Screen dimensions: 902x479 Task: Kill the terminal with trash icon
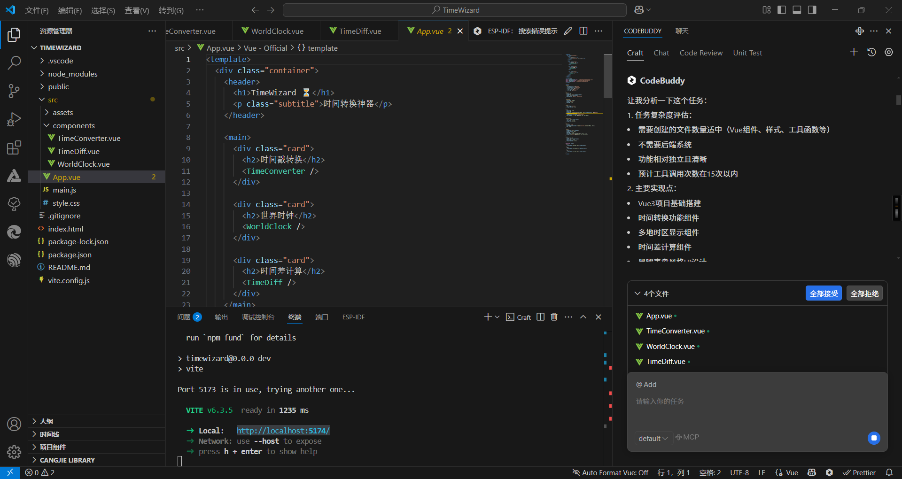(554, 317)
